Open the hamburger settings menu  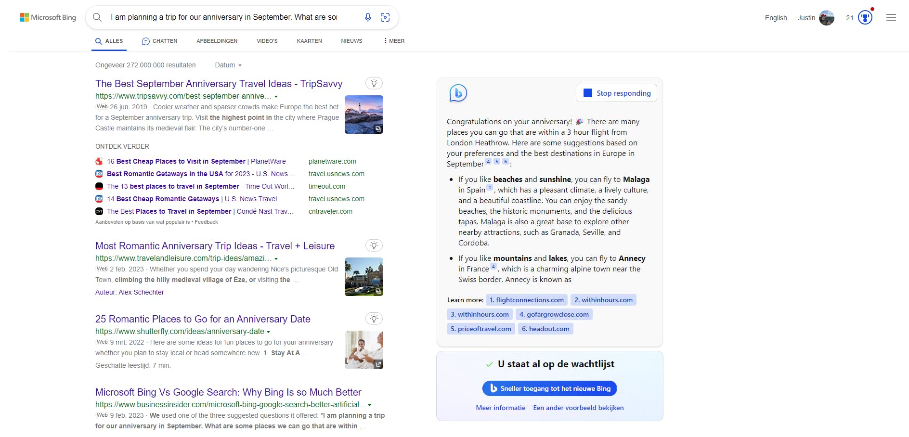click(x=891, y=18)
